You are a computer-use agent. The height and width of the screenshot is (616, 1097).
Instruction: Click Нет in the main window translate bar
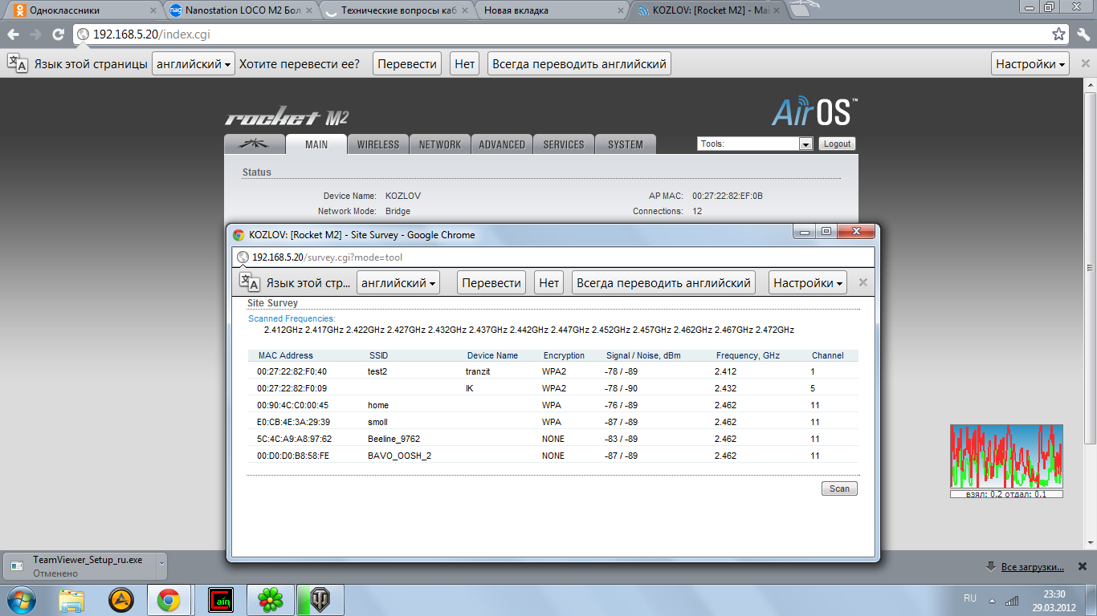(464, 64)
